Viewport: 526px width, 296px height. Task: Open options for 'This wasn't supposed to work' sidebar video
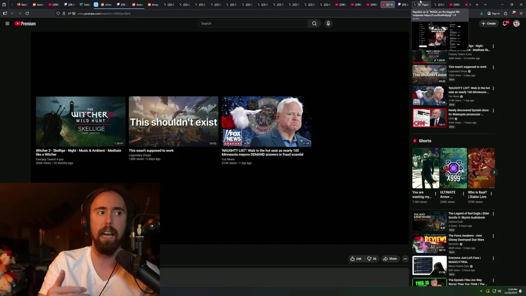click(x=493, y=67)
